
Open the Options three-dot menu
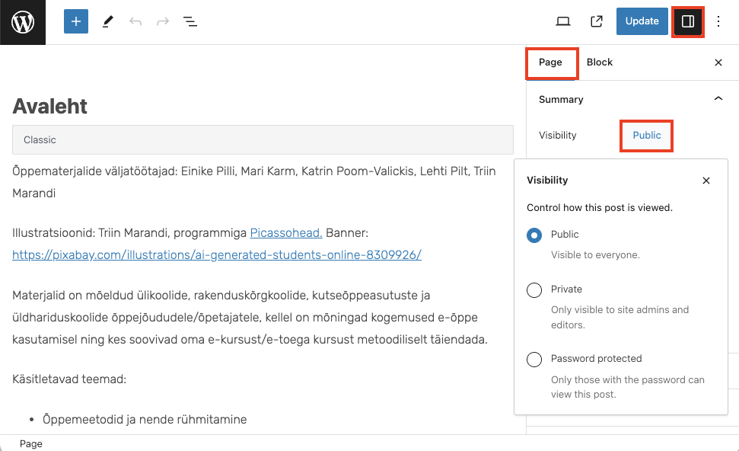pos(718,21)
